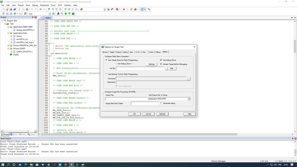Screen dimensions: 297x167
Task: Collapse the Application/User folder
Action: point(8,33)
